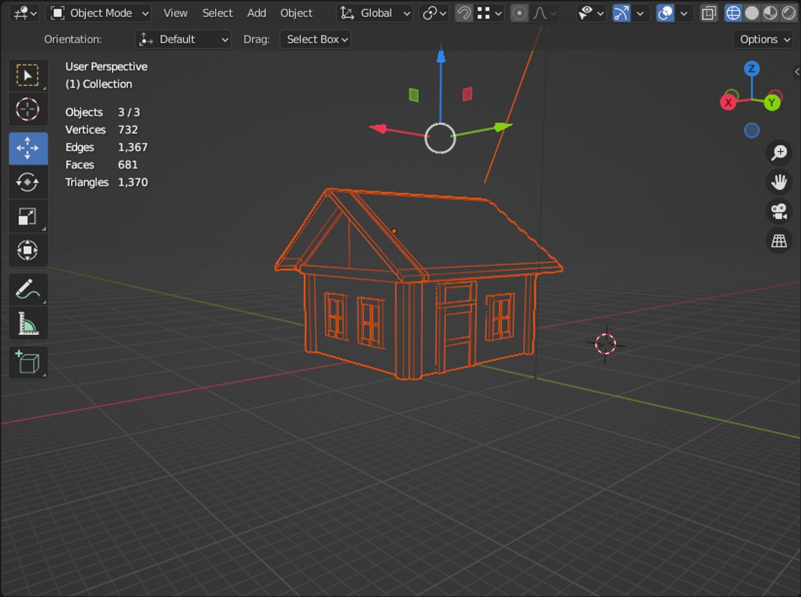Image resolution: width=801 pixels, height=597 pixels.
Task: Open the editor type dropdown
Action: point(24,13)
